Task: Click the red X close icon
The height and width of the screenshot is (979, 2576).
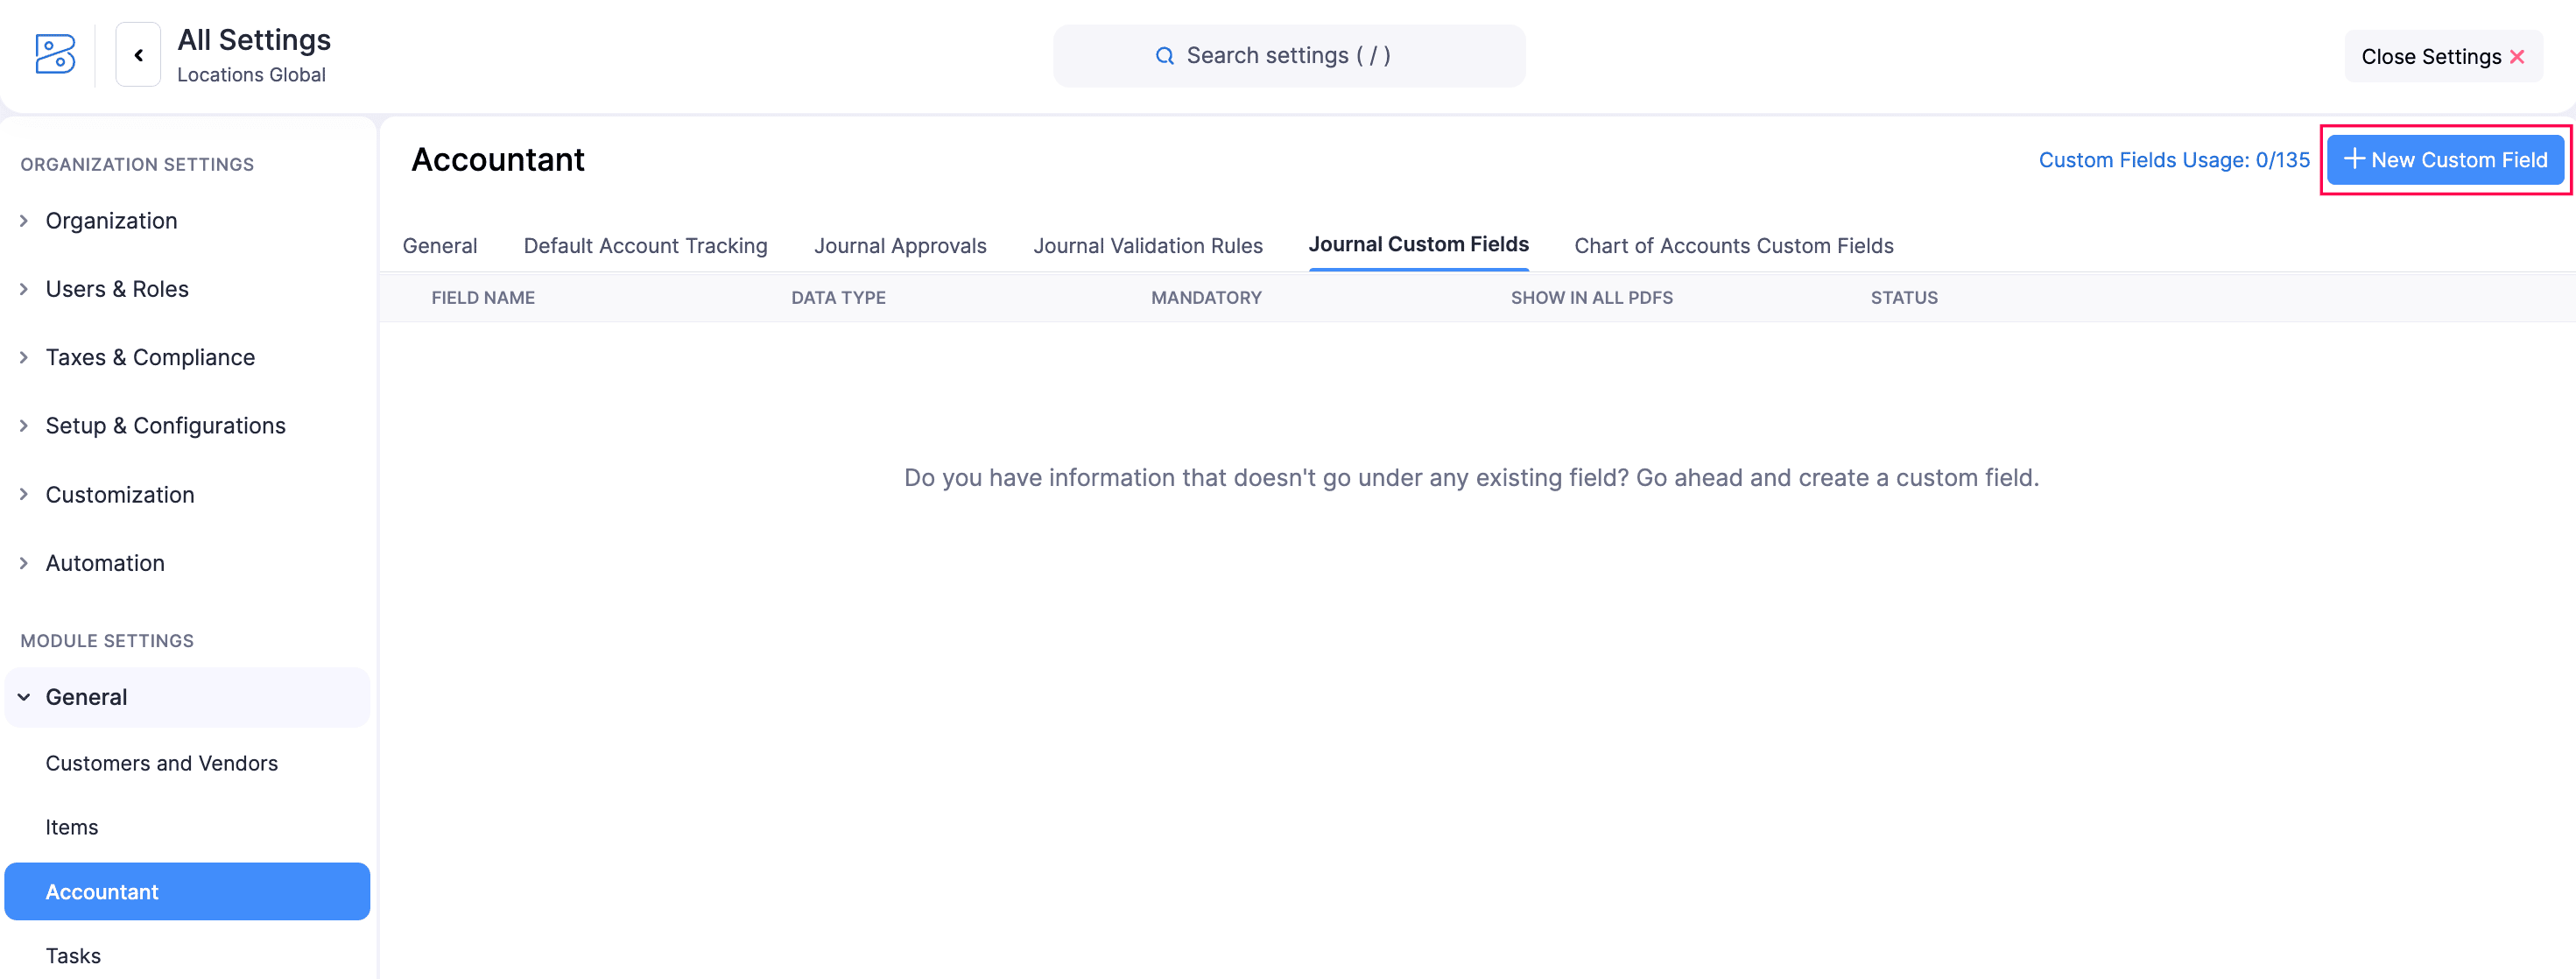Action: (2517, 57)
